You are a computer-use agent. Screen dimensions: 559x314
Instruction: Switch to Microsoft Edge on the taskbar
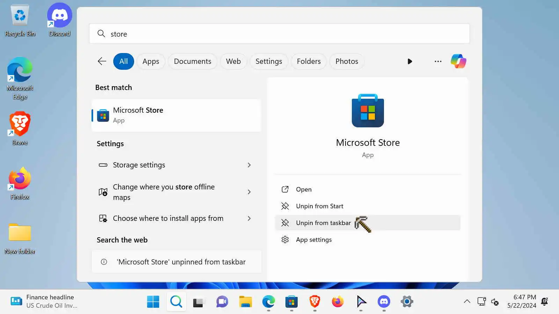pos(268,301)
